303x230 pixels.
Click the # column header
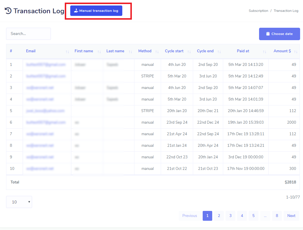pos(11,51)
